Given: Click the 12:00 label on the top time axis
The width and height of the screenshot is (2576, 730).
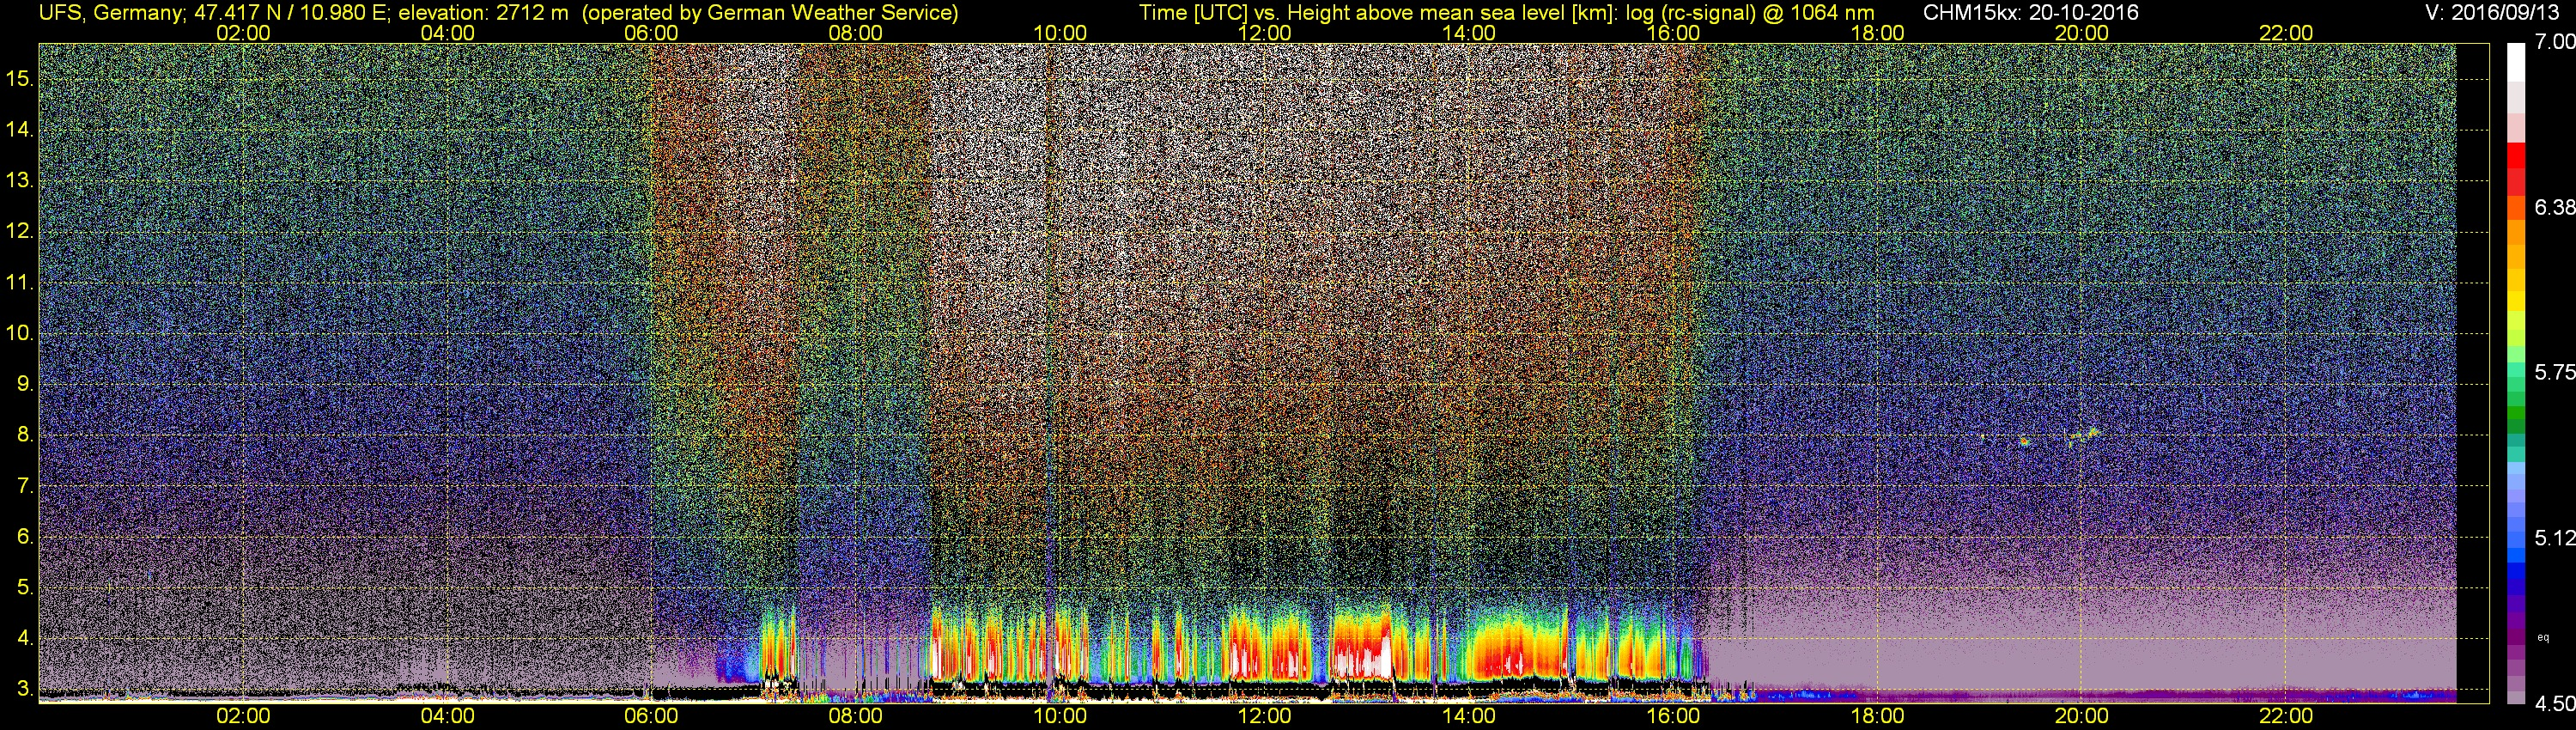Looking at the screenshot, I should (1264, 33).
